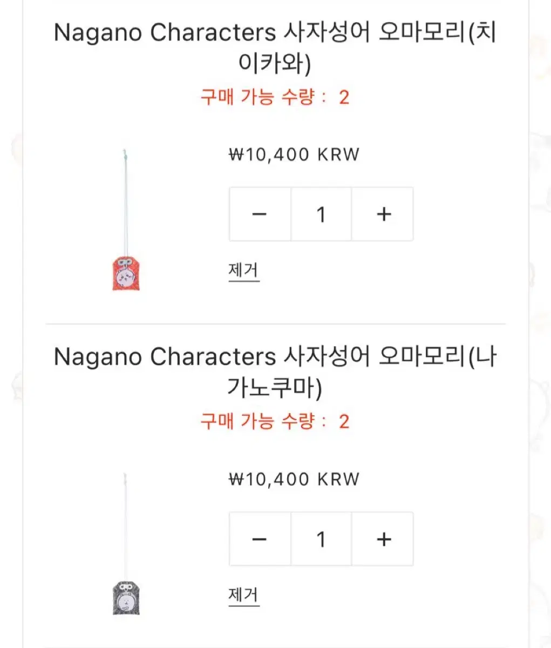Click the ₩10,400 KRW price of 나가노쿠마 item

click(294, 479)
